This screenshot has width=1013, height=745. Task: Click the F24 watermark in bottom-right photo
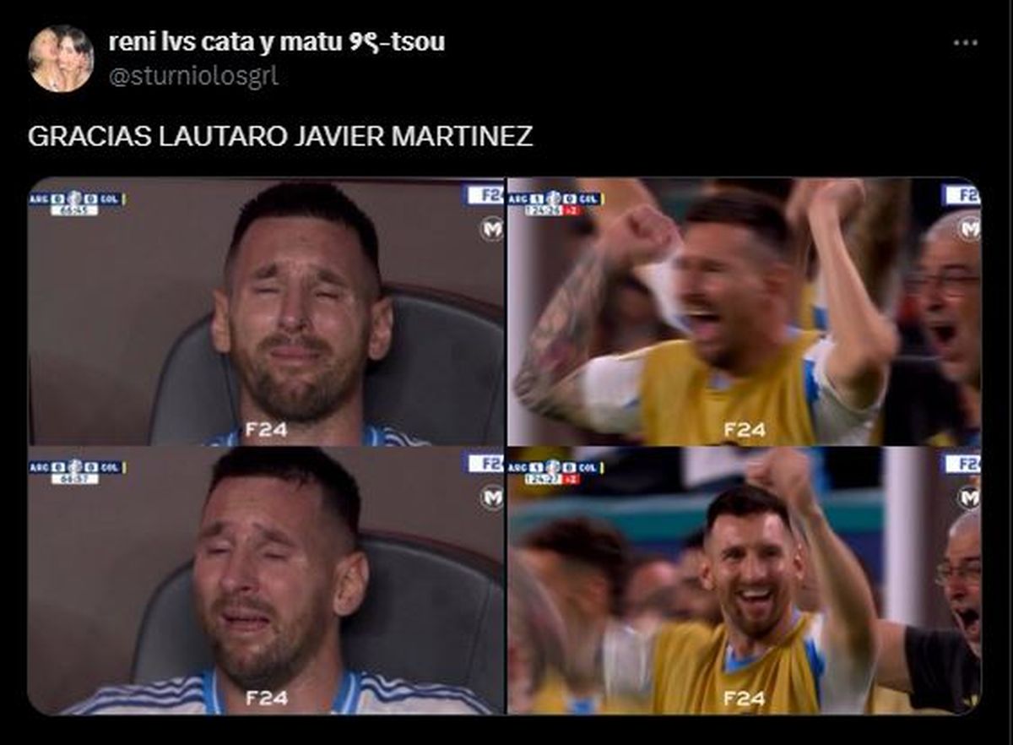[744, 699]
